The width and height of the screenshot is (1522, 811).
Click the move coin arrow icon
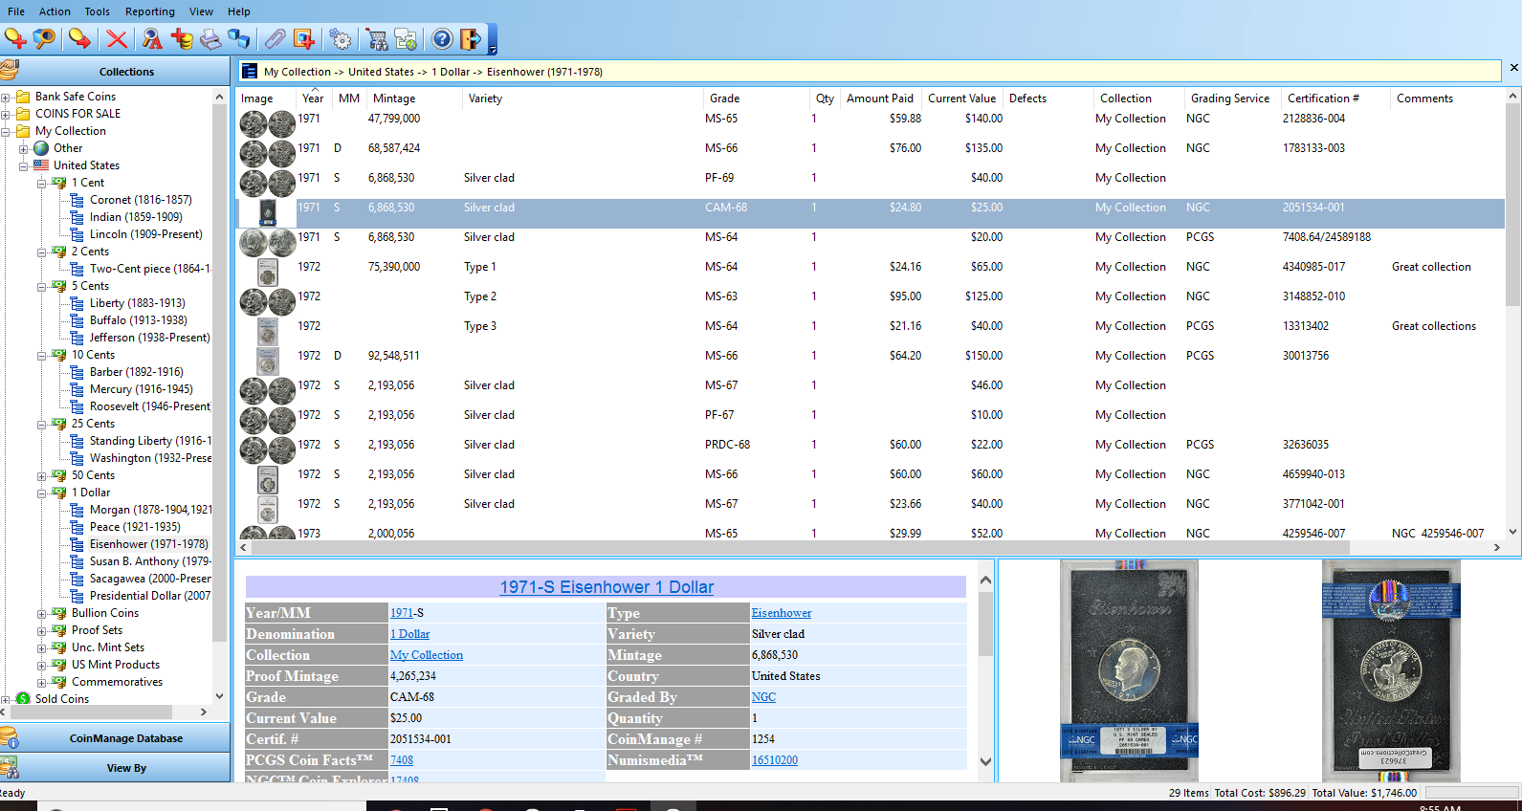pyautogui.click(x=80, y=39)
